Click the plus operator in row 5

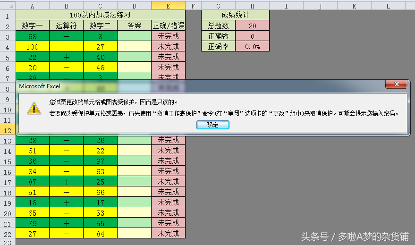(66, 57)
